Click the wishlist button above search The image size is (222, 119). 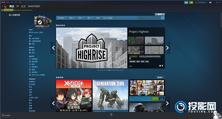tap(160, 14)
